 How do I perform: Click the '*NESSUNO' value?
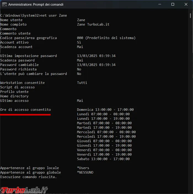point(85,172)
